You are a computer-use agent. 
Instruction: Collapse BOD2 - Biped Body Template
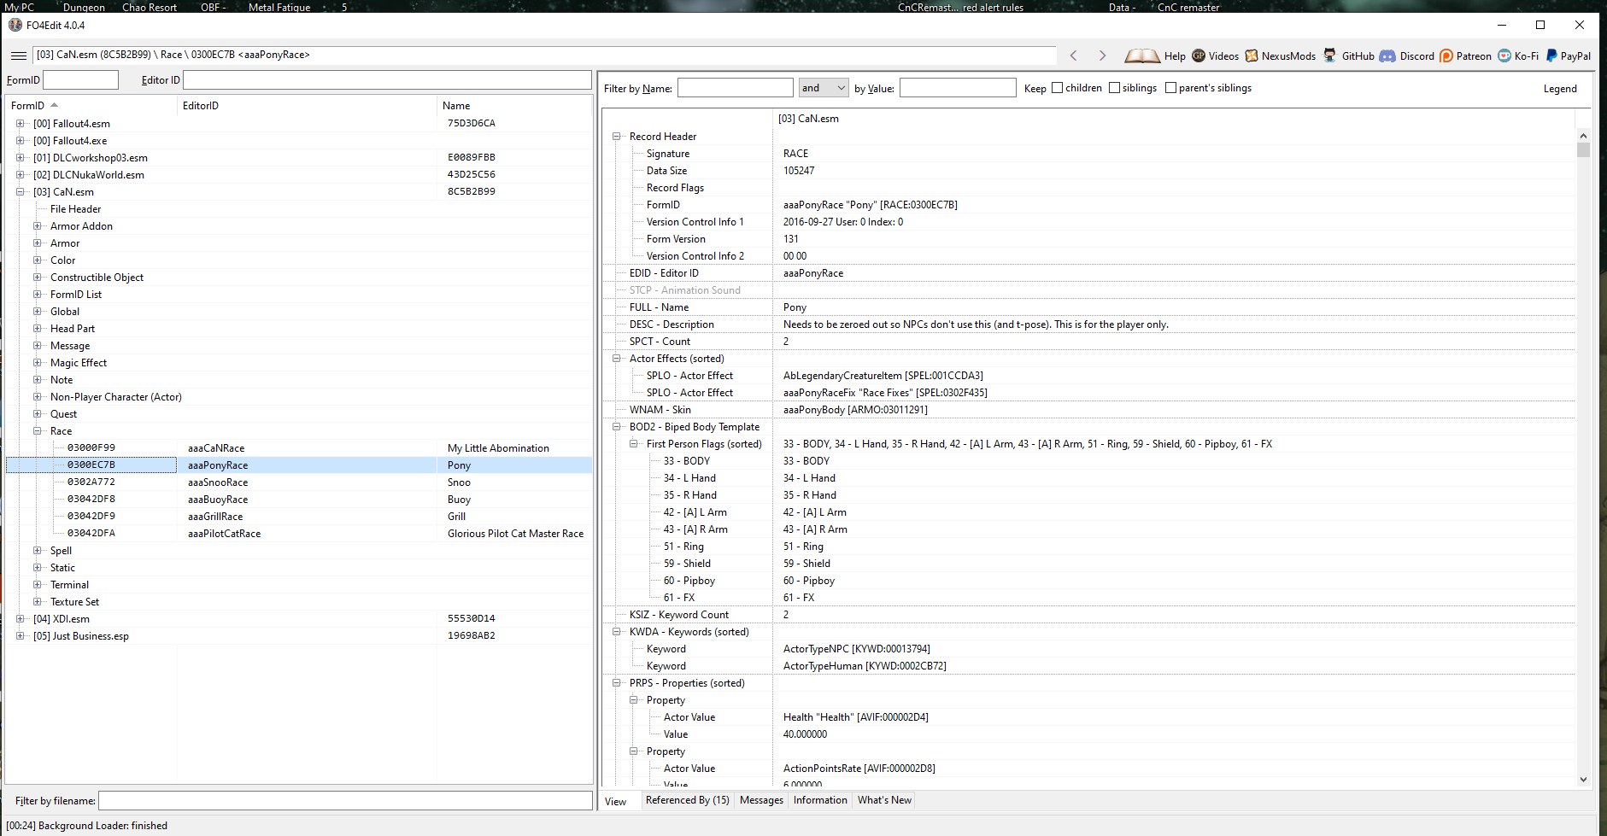[x=617, y=427]
